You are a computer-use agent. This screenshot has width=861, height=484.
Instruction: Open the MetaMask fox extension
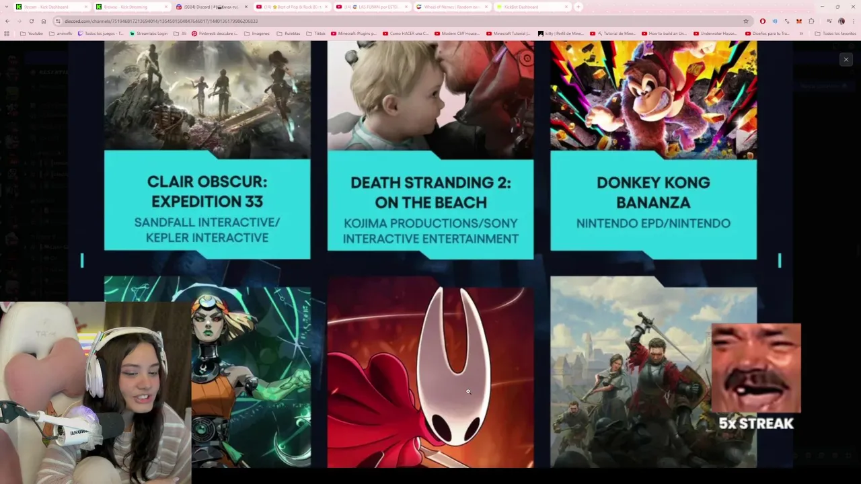[x=798, y=21]
